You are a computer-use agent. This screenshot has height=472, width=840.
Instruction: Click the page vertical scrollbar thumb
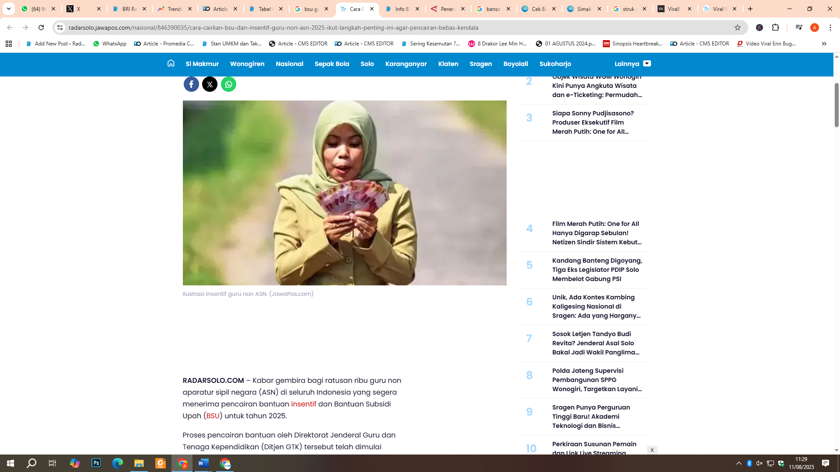click(836, 105)
